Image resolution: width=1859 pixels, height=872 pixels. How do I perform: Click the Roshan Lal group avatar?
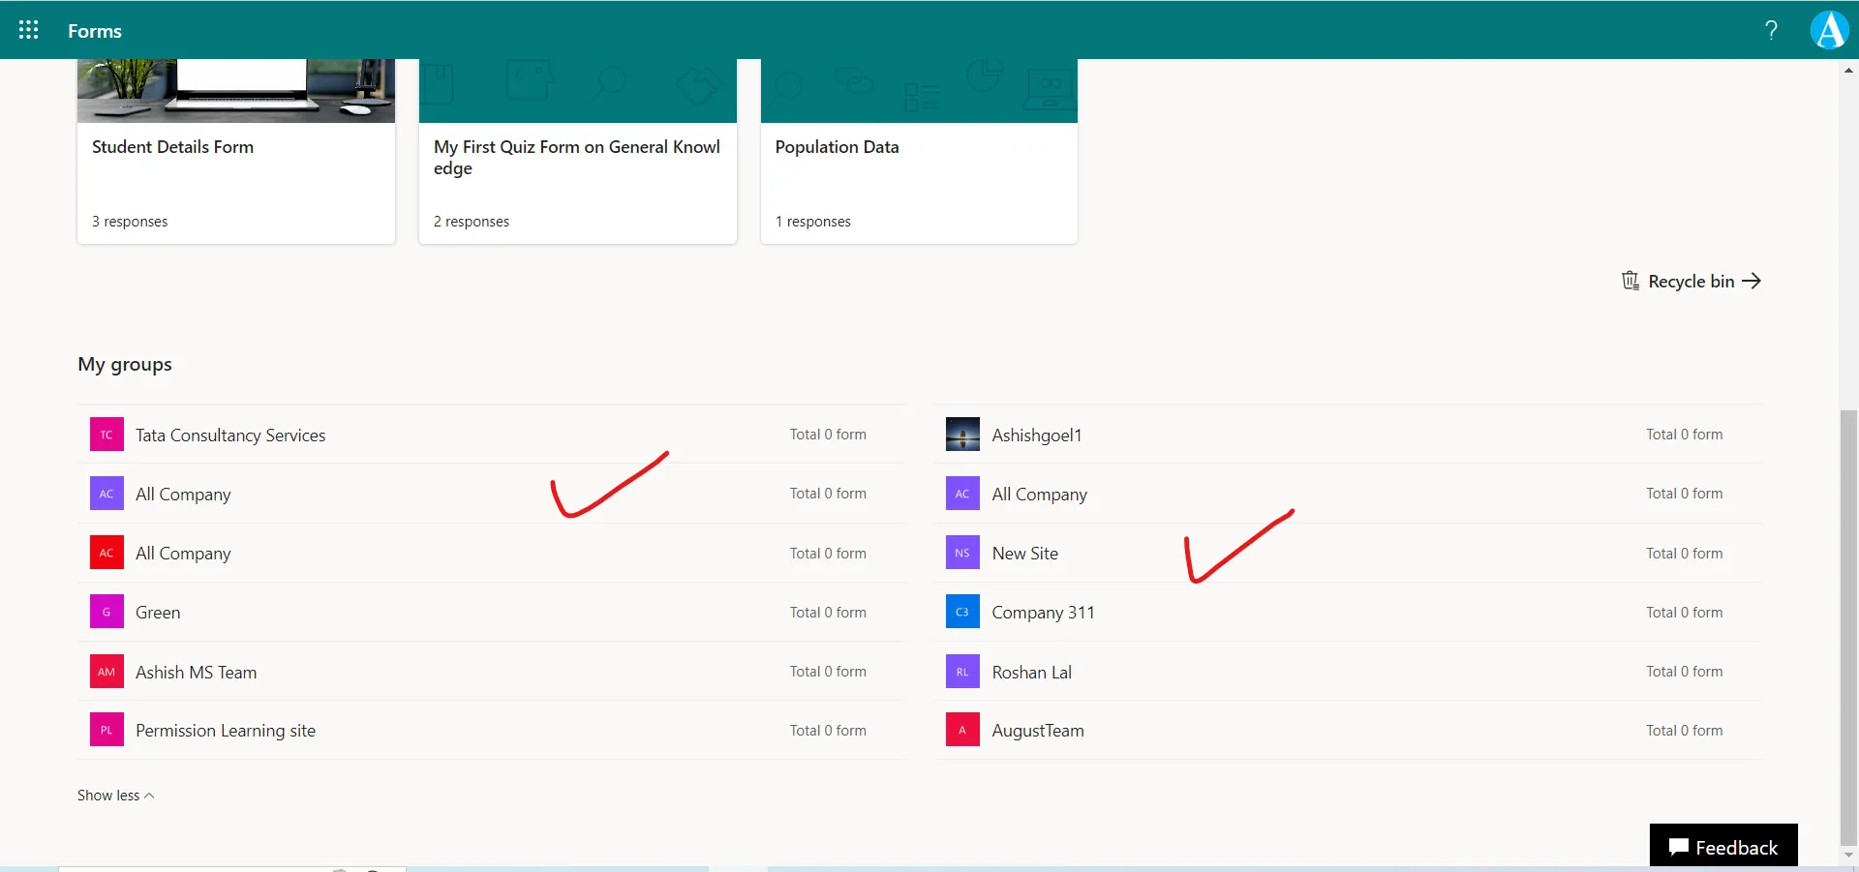click(x=961, y=671)
